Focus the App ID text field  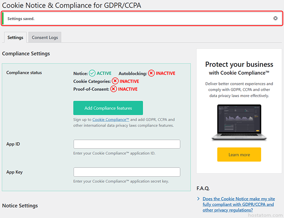coord(127,144)
